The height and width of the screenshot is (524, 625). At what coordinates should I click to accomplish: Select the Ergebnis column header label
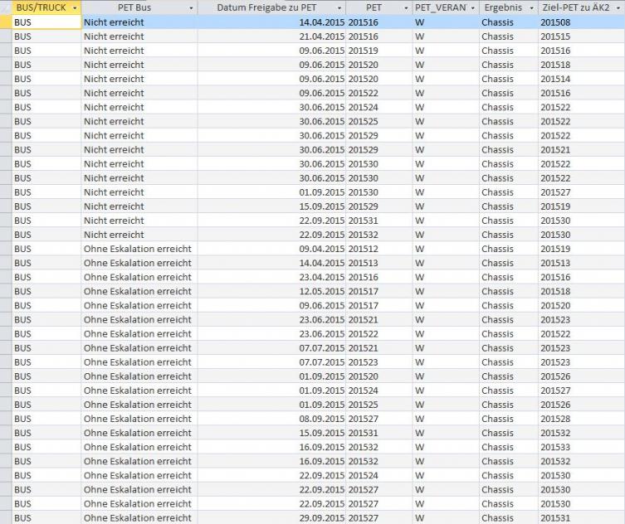pos(503,7)
